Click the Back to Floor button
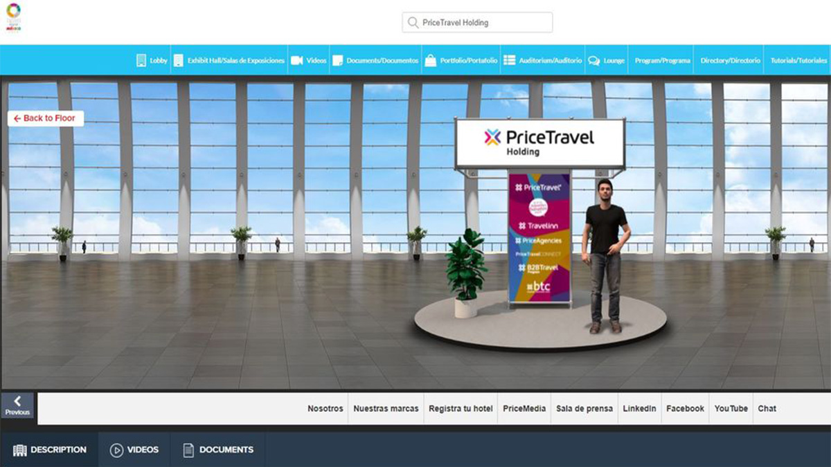The image size is (831, 467). (x=46, y=118)
